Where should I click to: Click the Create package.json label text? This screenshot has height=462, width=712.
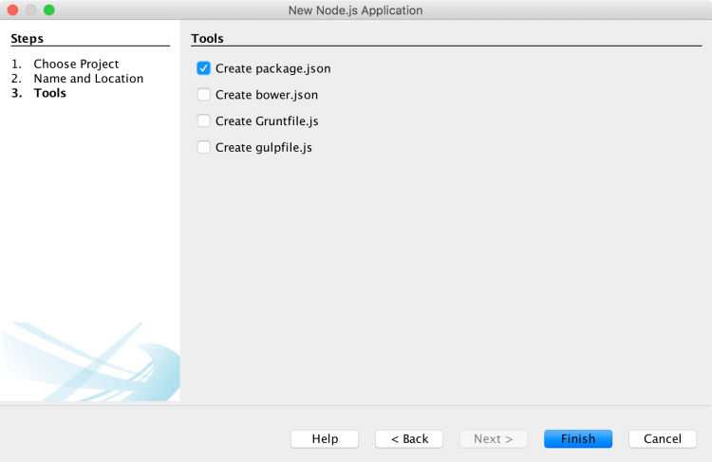[x=272, y=68]
